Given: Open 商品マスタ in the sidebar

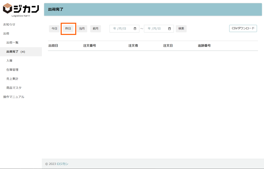Looking at the screenshot, I should point(14,88).
